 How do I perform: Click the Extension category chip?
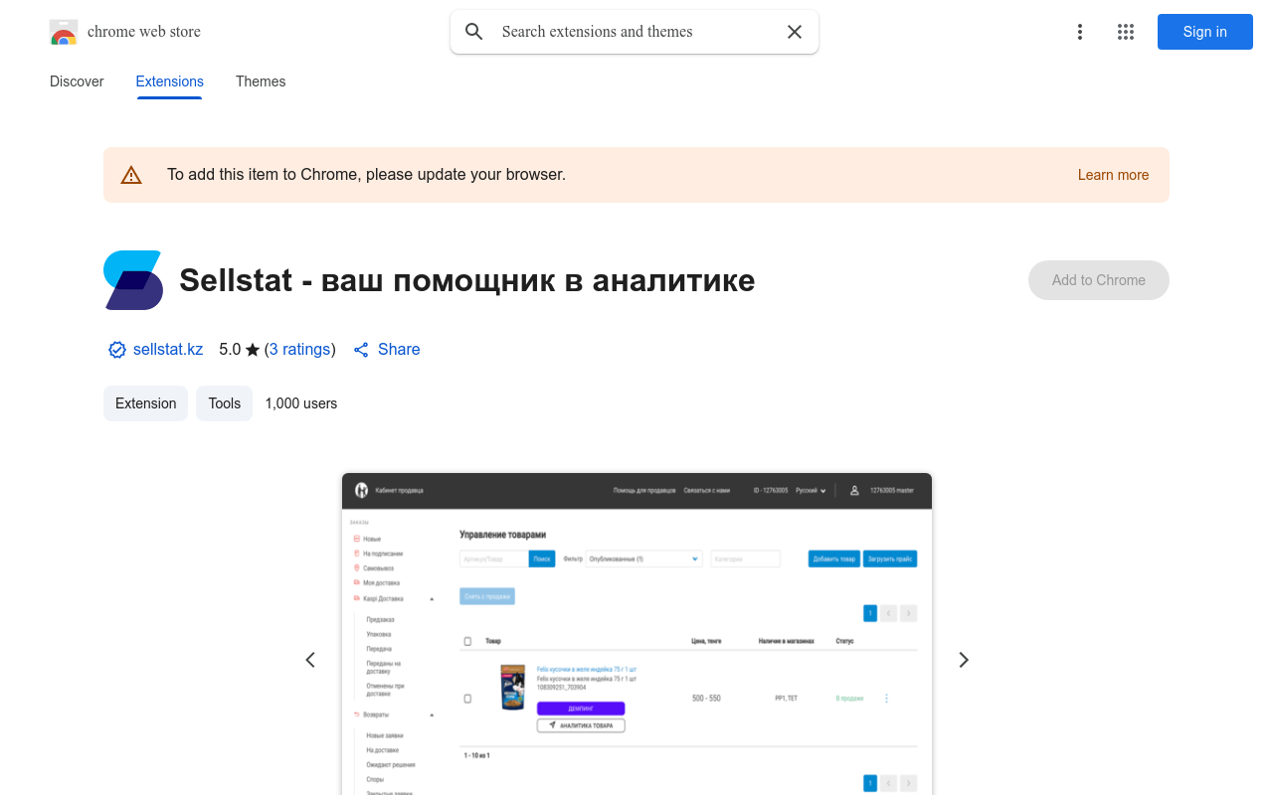(145, 403)
